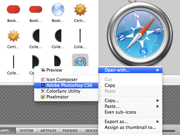The width and height of the screenshot is (180, 135).
Task: Switch to the SYSTEM tab
Action: [x=27, y=131]
